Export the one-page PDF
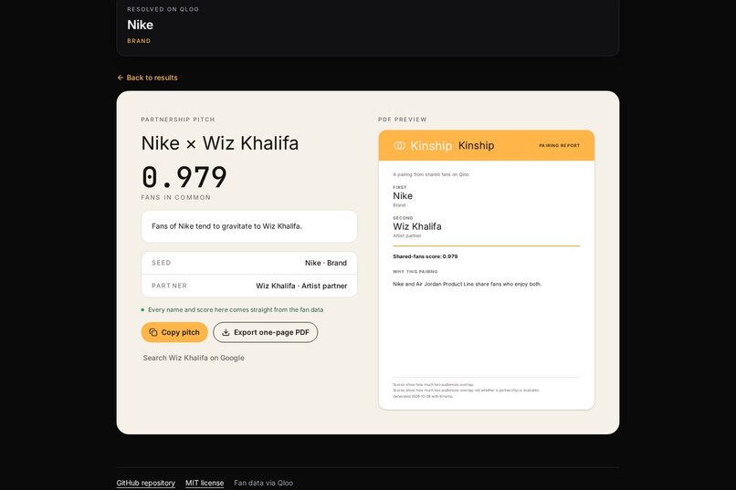Screen dimensions: 736x490 [x=265, y=332]
